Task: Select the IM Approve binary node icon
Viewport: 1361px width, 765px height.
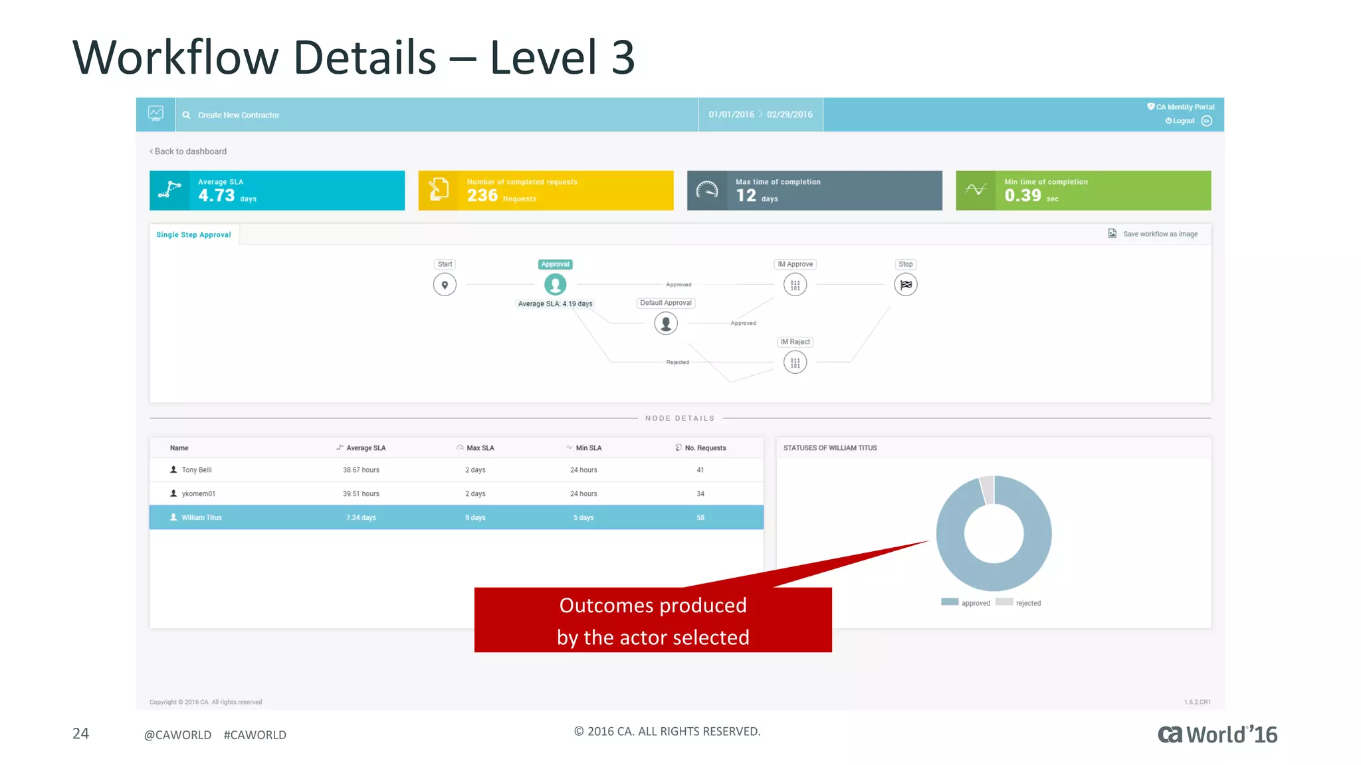Action: click(795, 285)
